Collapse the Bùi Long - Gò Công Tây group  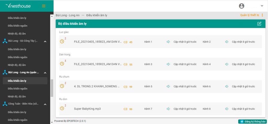coord(45,41)
